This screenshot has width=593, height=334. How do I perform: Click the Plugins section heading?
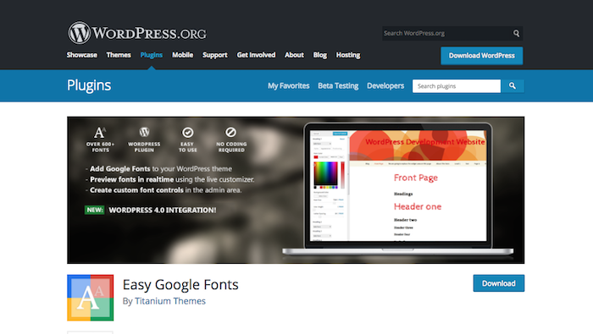(x=89, y=85)
